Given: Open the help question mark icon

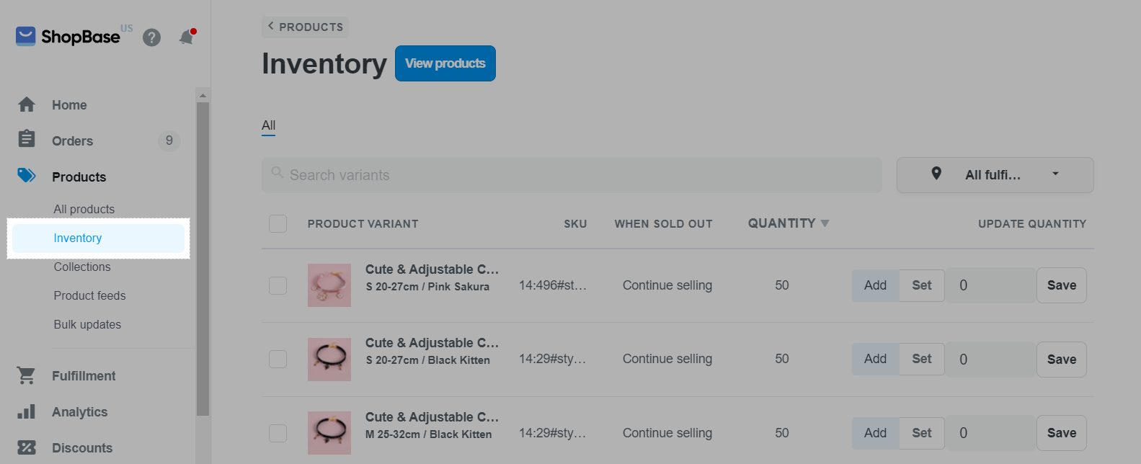Looking at the screenshot, I should click(x=151, y=37).
